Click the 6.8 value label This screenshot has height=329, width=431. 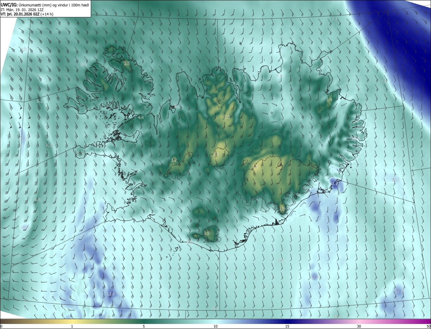(37, 199)
